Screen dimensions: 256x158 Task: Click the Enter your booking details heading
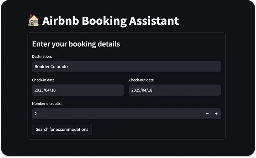point(76,44)
